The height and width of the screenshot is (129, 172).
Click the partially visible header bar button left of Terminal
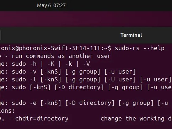(x=0, y=35)
